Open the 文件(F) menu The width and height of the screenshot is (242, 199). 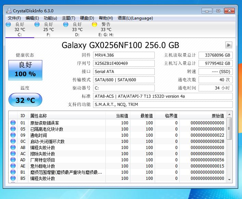coord(14,18)
